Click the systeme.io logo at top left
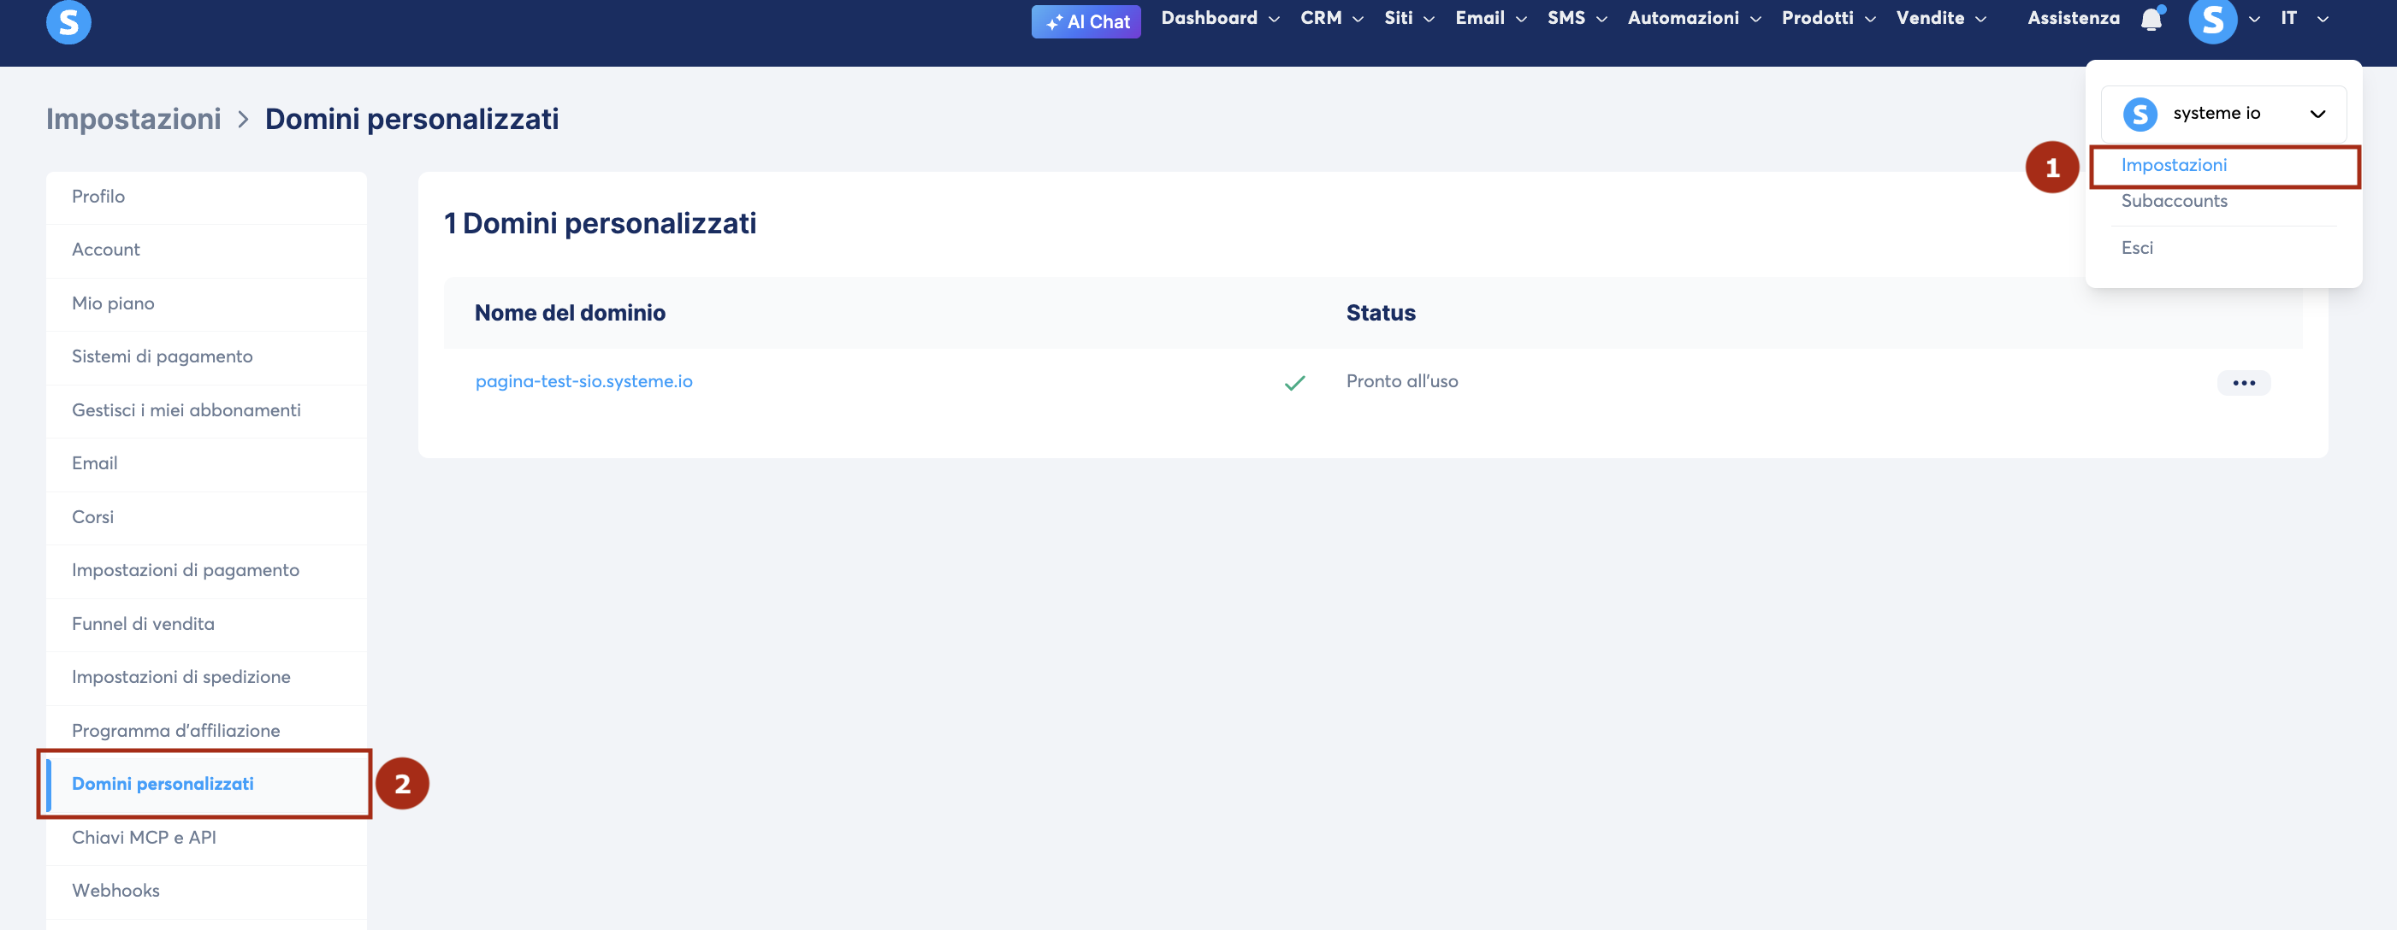Screen dimensions: 2397x930 point(68,21)
